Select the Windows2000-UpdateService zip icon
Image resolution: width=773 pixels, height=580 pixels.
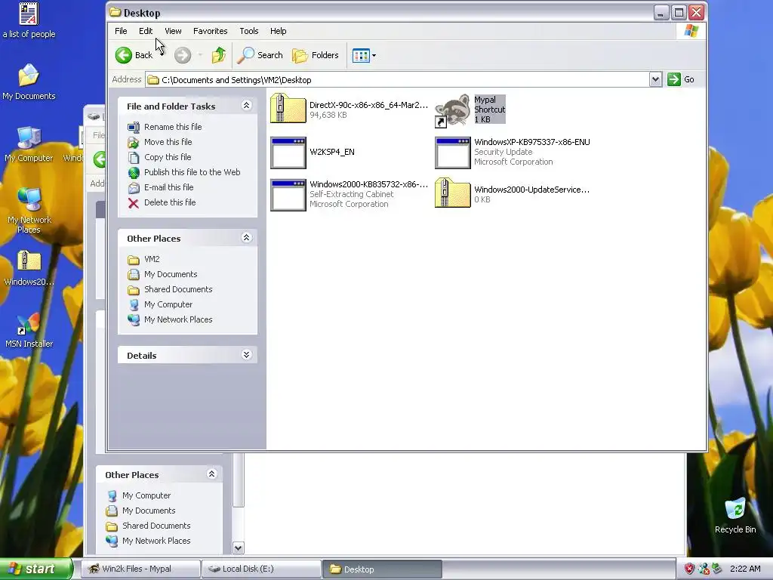point(453,193)
